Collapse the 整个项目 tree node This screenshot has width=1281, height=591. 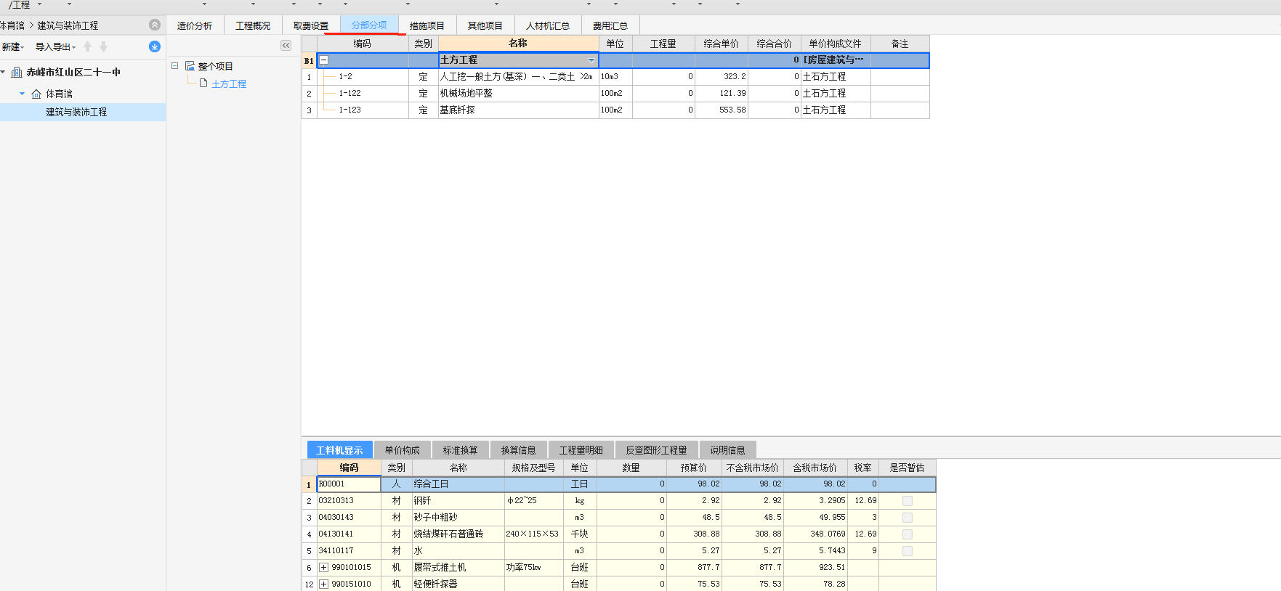pos(174,66)
